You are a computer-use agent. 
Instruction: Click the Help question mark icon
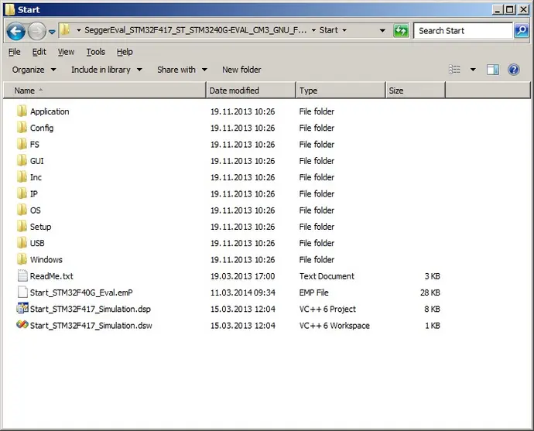point(513,70)
